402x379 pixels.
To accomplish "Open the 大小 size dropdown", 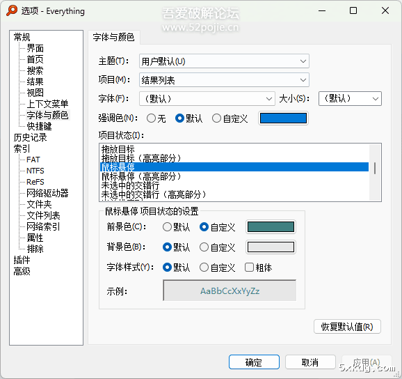I will click(350, 99).
